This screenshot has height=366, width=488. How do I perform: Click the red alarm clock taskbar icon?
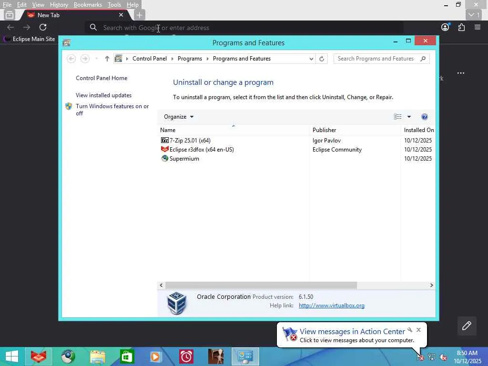(x=186, y=356)
